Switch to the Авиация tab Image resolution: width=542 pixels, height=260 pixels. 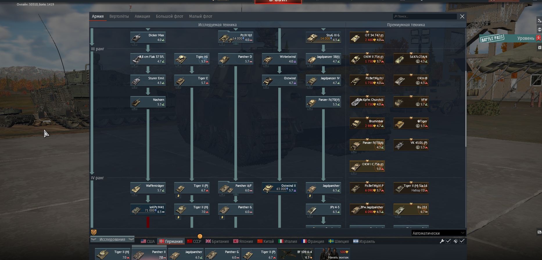142,16
